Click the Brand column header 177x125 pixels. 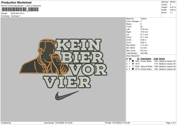pos(162,59)
